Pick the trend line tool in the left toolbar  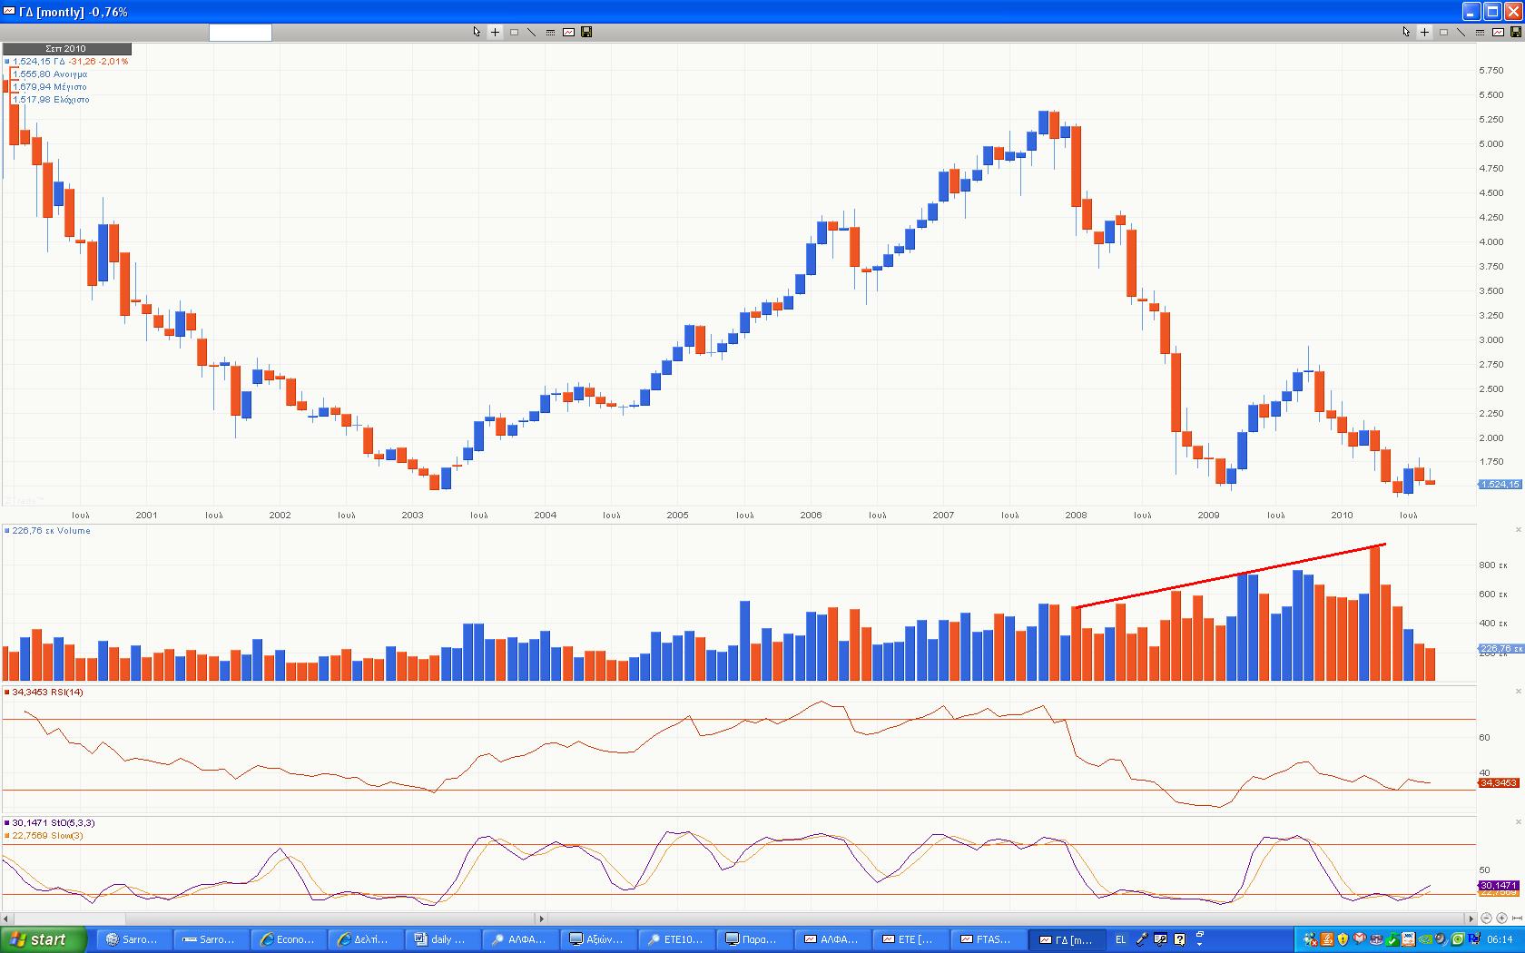(532, 32)
